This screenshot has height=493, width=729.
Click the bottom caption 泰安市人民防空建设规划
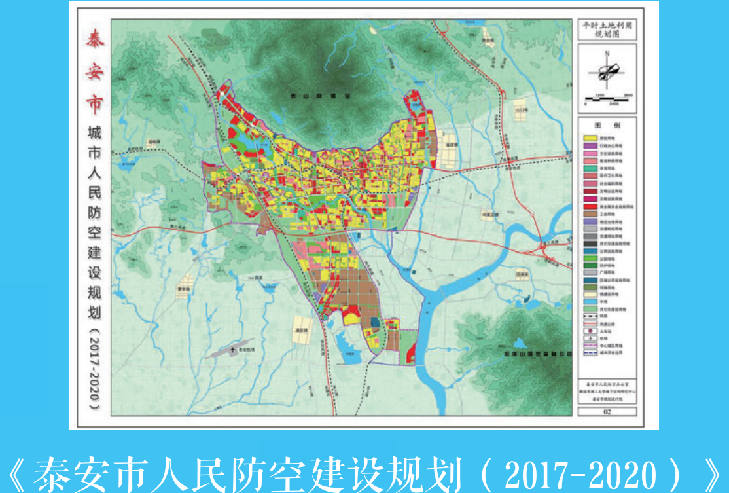[x=364, y=471]
